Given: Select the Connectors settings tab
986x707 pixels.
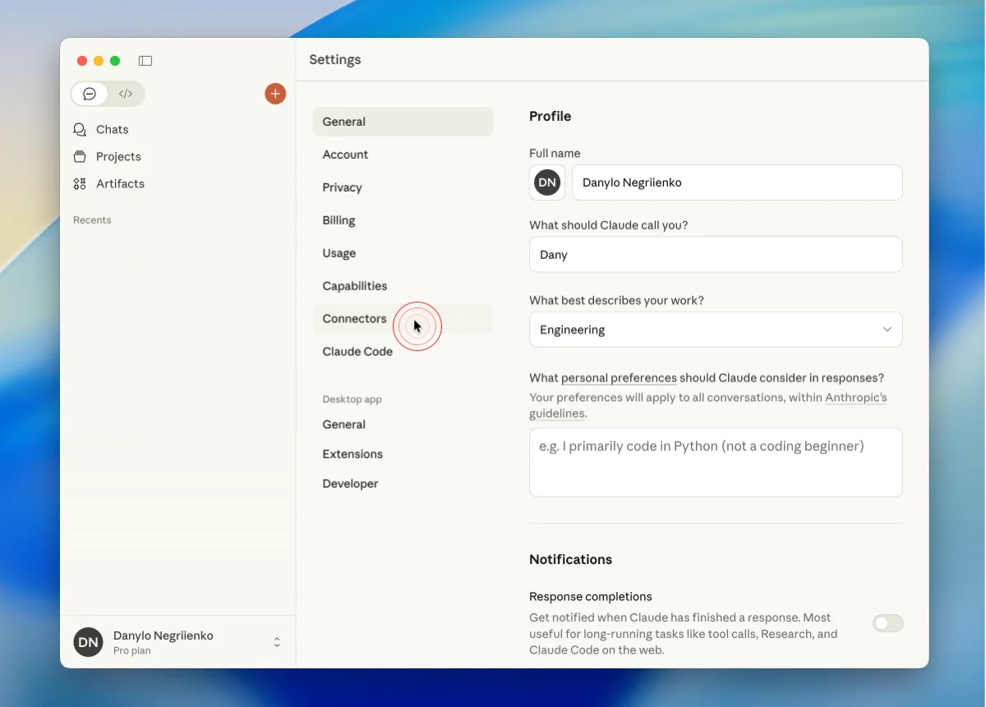Looking at the screenshot, I should point(354,319).
